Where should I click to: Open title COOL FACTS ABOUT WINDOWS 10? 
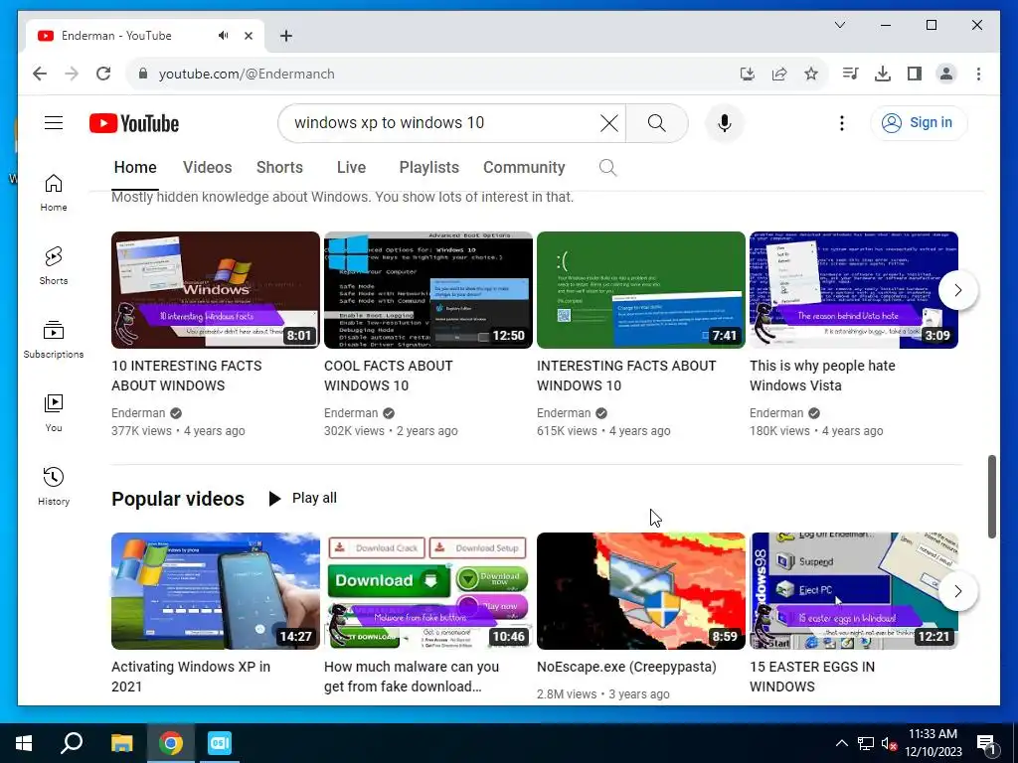coord(389,376)
